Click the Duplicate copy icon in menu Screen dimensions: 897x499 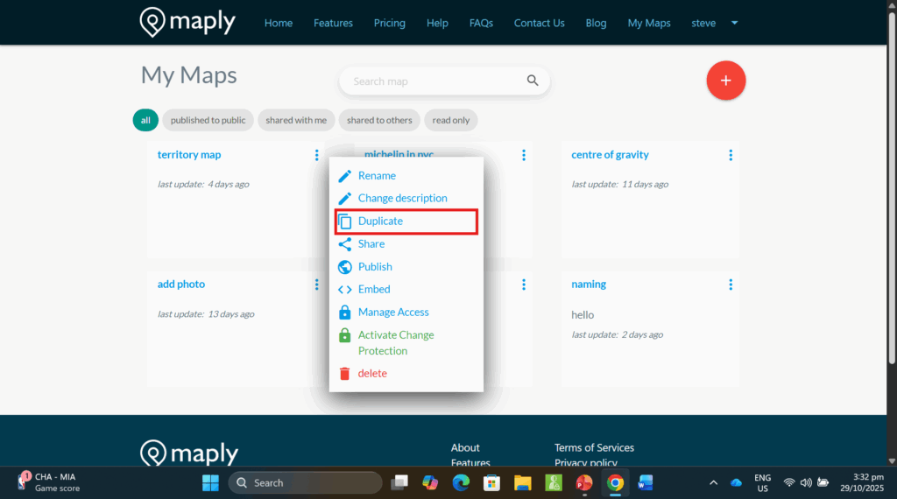point(345,221)
